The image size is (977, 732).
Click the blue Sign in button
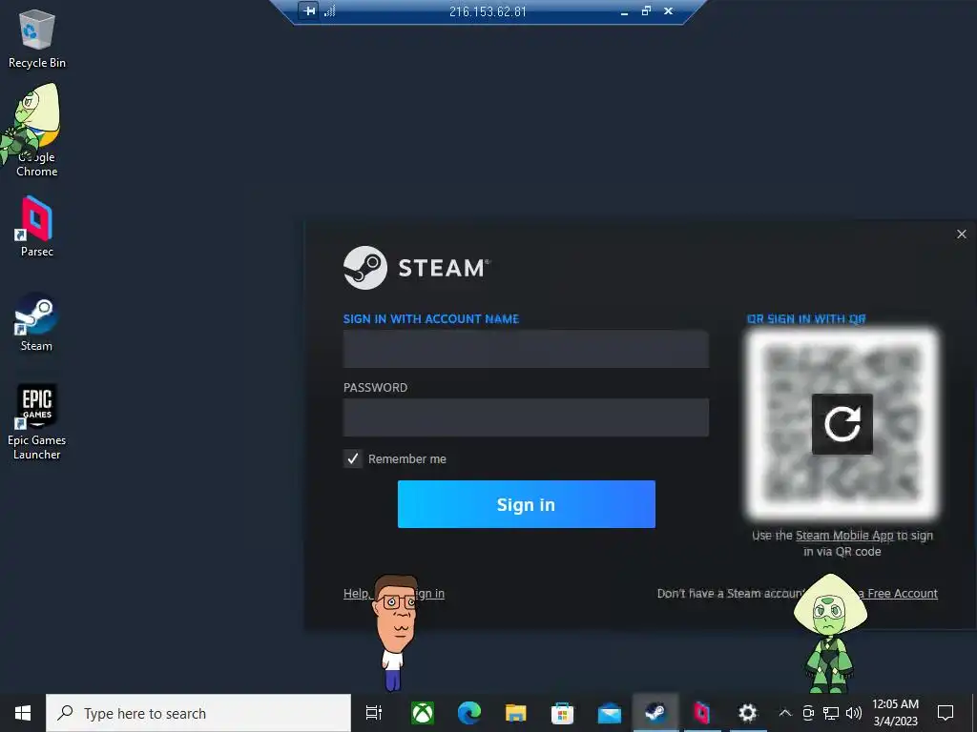click(x=526, y=504)
